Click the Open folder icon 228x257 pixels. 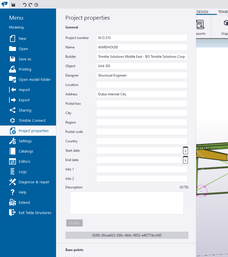(x=13, y=49)
